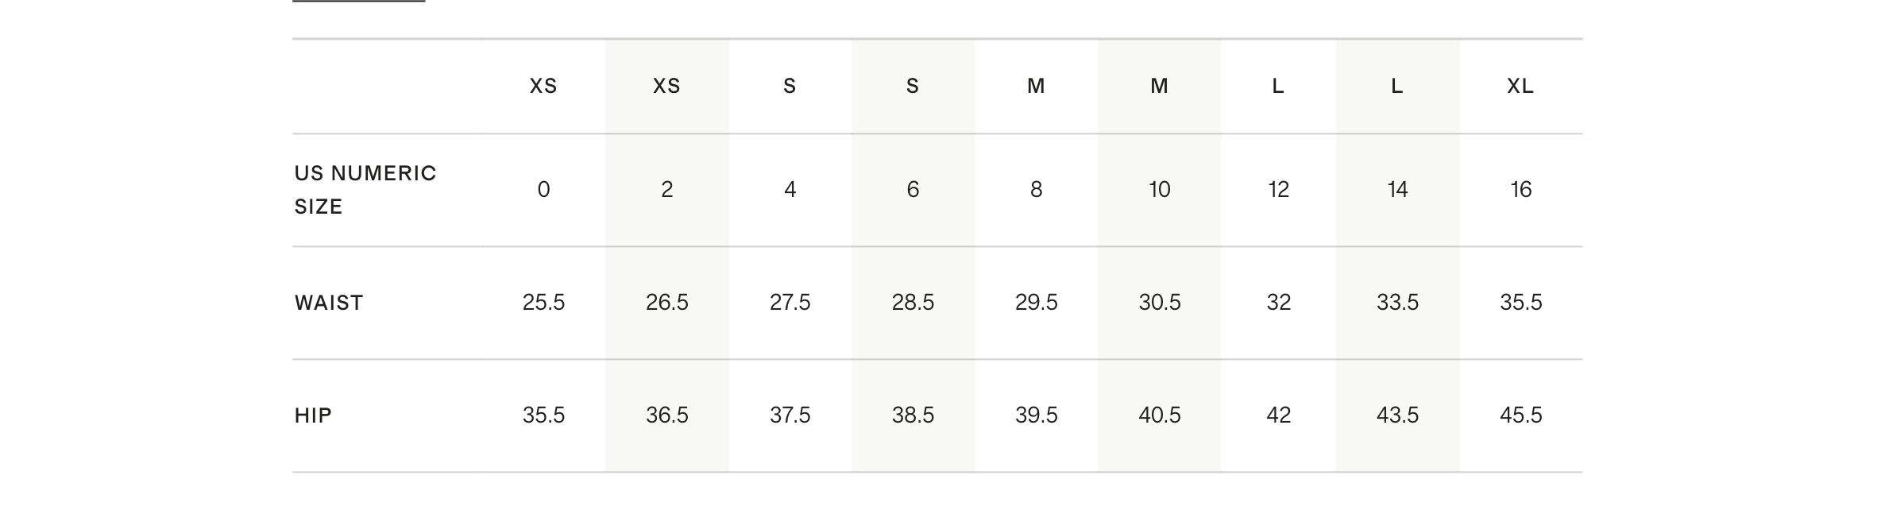Click the 30.5 waist value
This screenshot has width=1881, height=510.
(x=1159, y=303)
